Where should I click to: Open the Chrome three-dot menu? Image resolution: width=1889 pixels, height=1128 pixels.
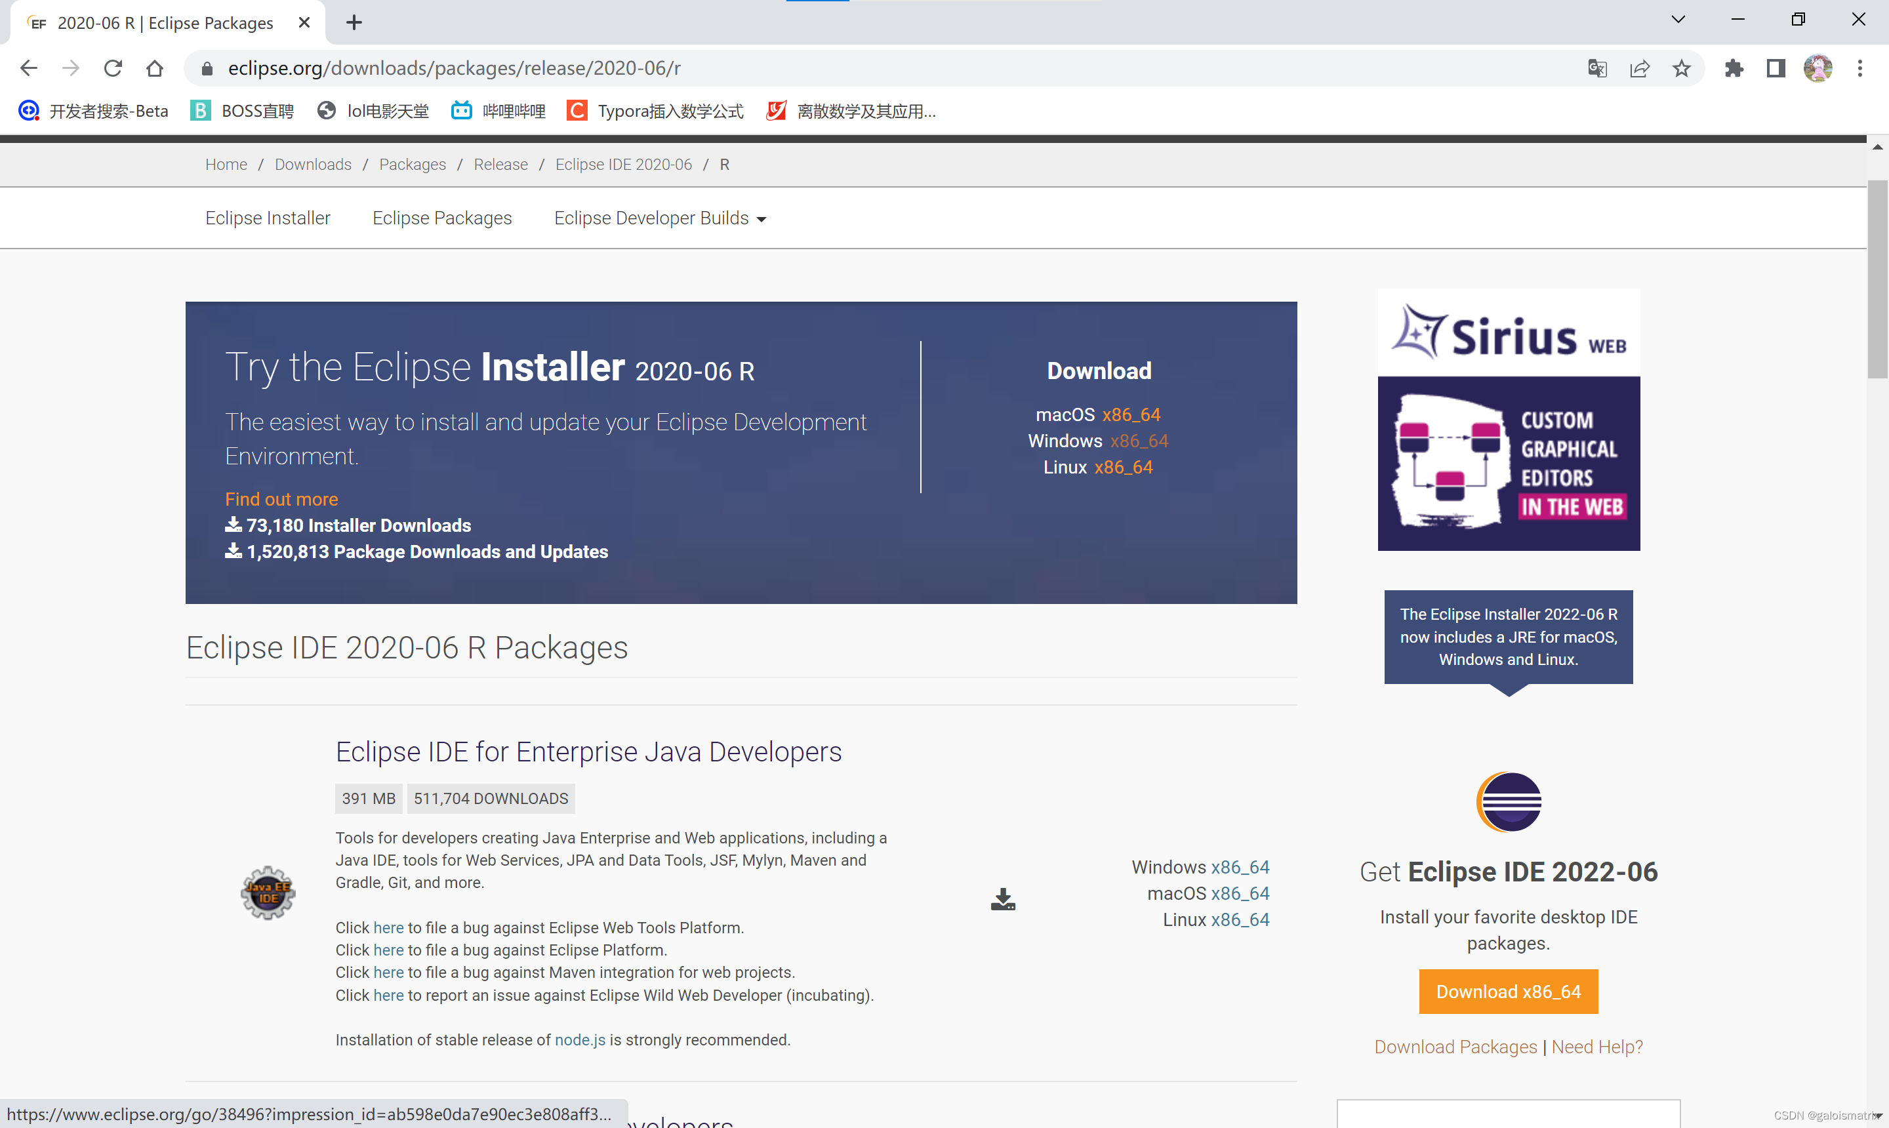pyautogui.click(x=1859, y=68)
